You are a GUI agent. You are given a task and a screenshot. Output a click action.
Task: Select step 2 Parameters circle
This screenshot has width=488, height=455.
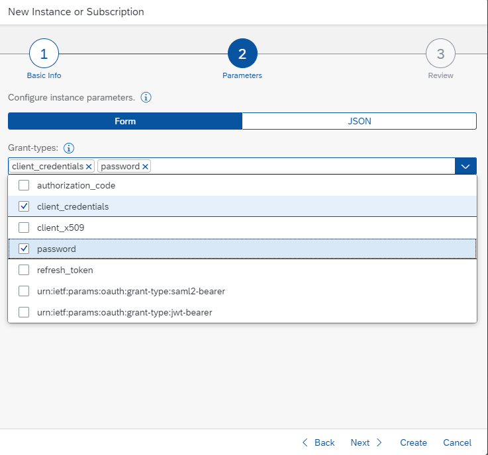click(x=242, y=54)
